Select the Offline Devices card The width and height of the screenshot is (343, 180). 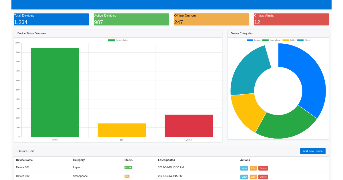point(212,19)
